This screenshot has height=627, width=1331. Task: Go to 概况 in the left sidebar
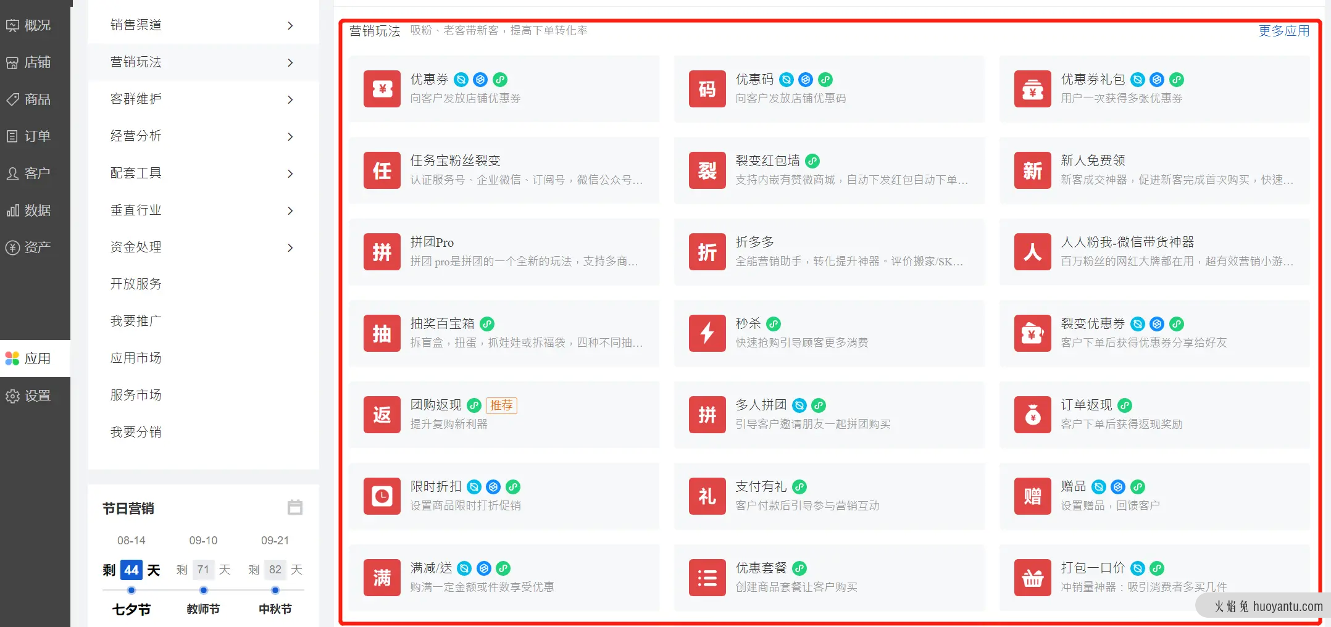coord(35,25)
